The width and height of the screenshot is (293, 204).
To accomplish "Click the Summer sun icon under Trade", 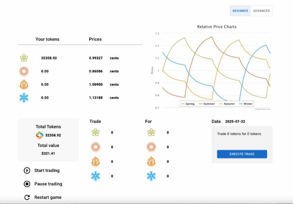I will point(95,147).
